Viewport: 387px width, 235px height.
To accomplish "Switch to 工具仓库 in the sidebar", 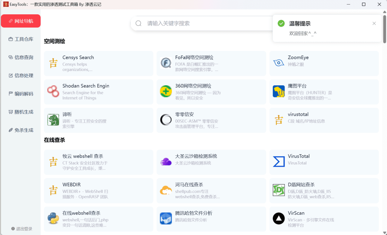I will (x=21, y=39).
